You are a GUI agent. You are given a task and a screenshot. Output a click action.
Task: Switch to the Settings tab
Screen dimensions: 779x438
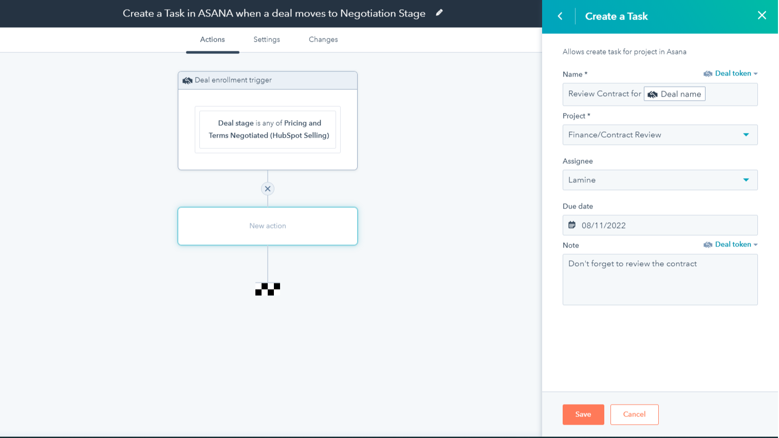click(267, 40)
